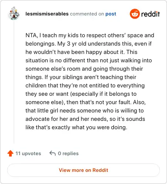Click the View more on Reddit button
This screenshot has height=184, width=167.
[x=83, y=170]
